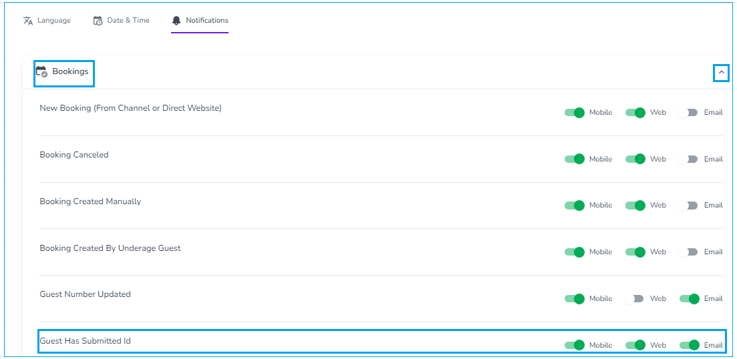Enable Web for Guest Number Updated
This screenshot has width=737, height=359.
(x=634, y=298)
